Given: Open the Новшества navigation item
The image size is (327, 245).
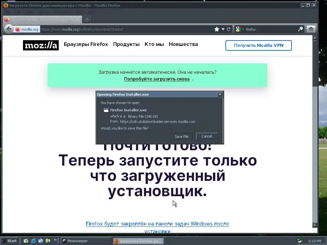Looking at the screenshot, I should pyautogui.click(x=183, y=44).
